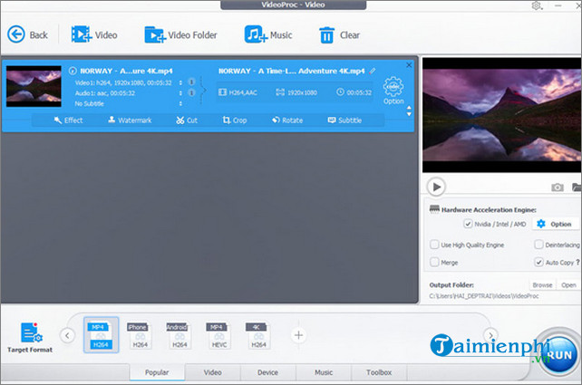Take a snapshot with camera icon
This screenshot has height=385, width=582.
(x=558, y=188)
